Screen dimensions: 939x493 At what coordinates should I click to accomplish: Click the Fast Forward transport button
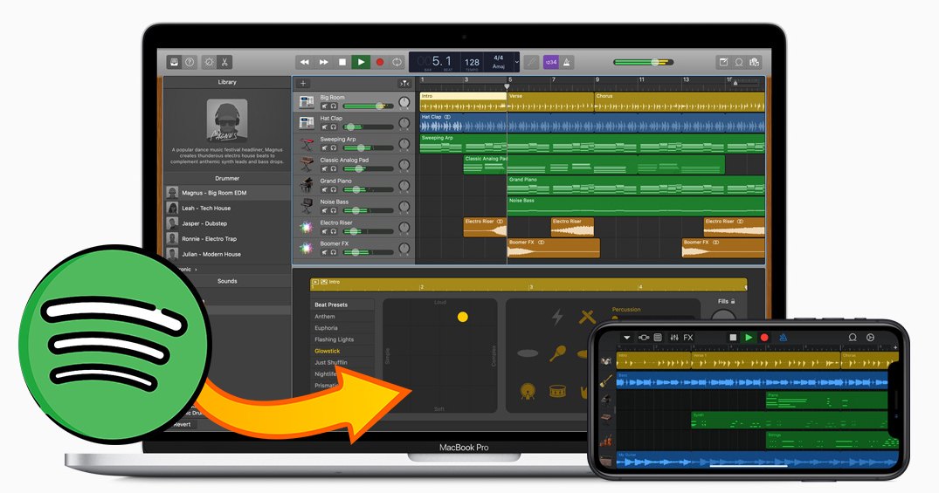coord(323,62)
